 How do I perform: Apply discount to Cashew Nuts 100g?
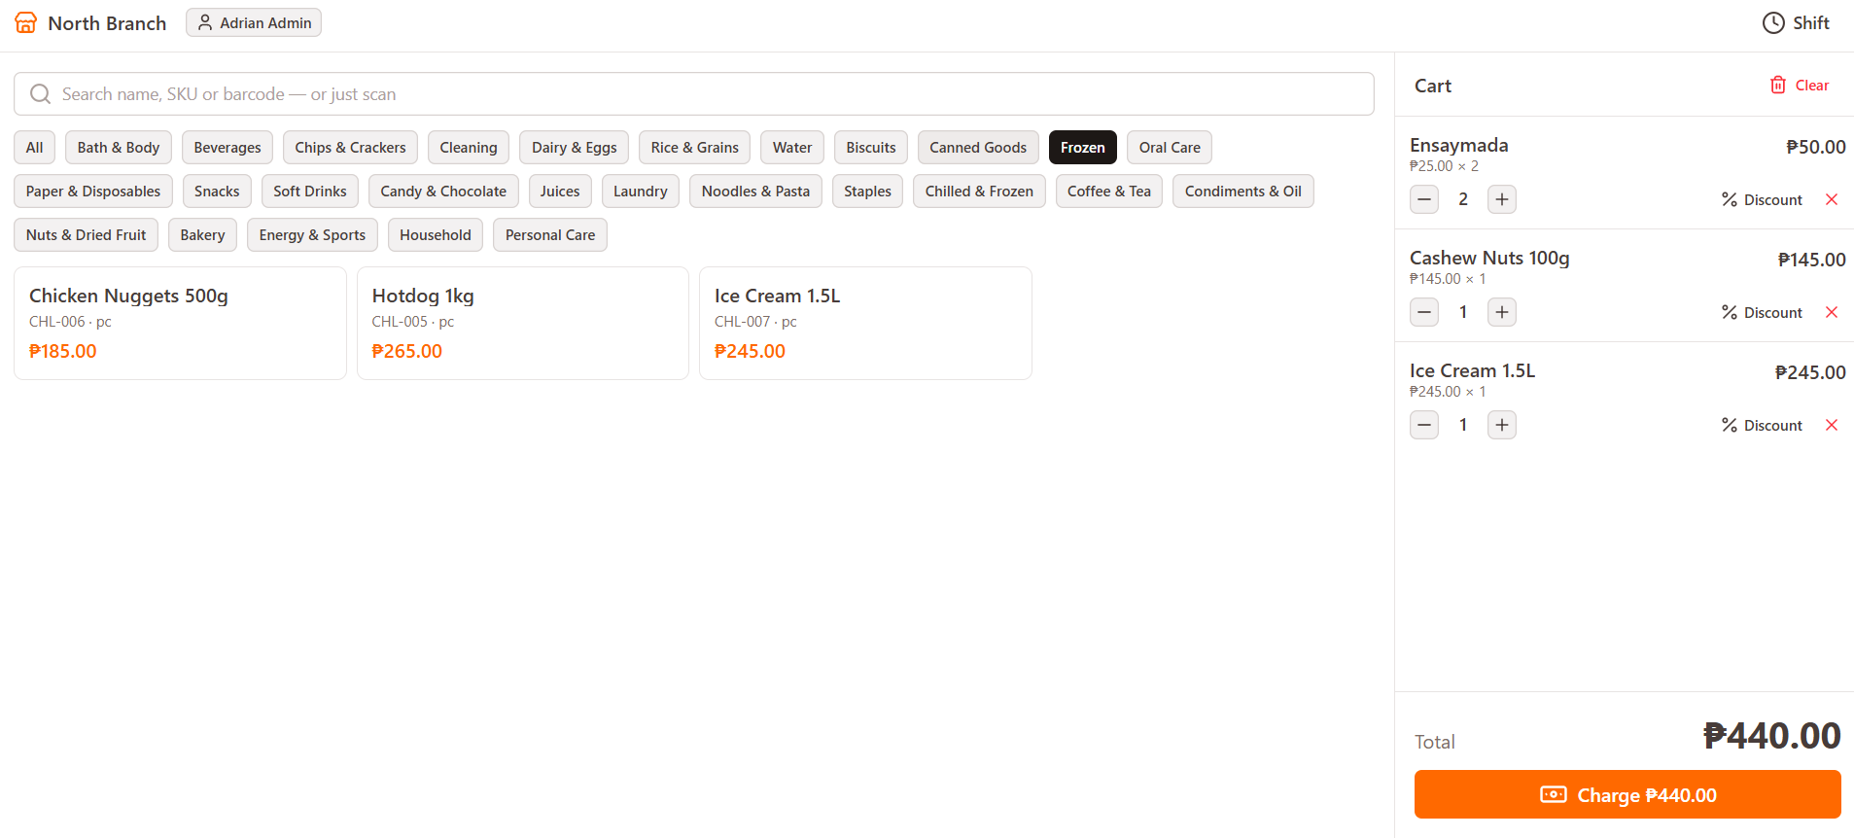[x=1762, y=312]
